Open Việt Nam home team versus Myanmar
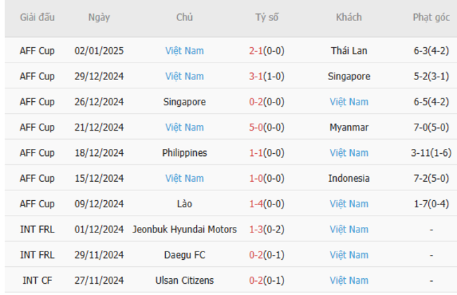 point(184,127)
